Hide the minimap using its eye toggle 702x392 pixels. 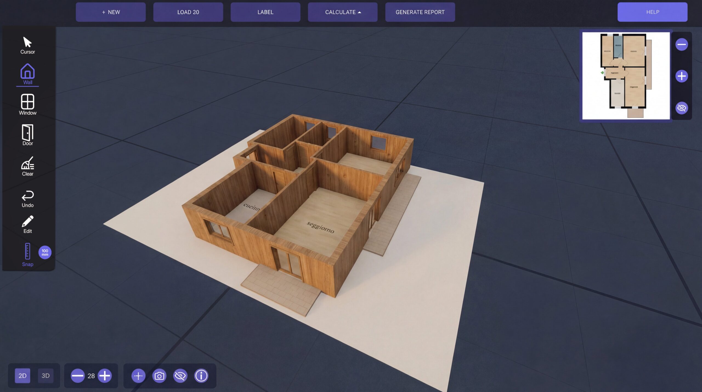682,108
